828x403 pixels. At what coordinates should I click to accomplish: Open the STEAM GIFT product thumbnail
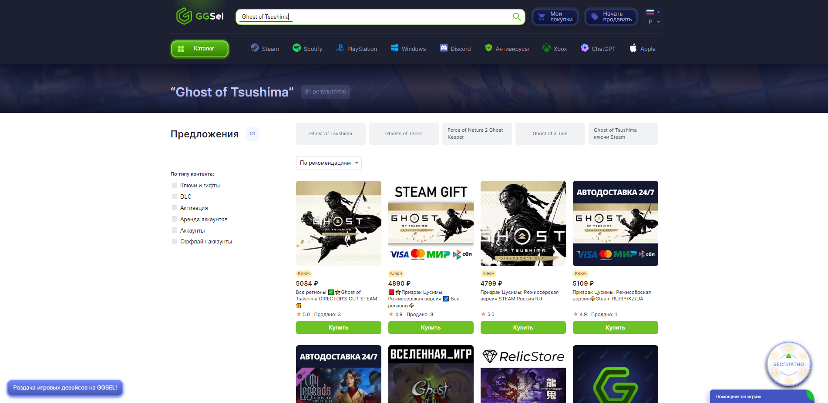click(x=431, y=223)
